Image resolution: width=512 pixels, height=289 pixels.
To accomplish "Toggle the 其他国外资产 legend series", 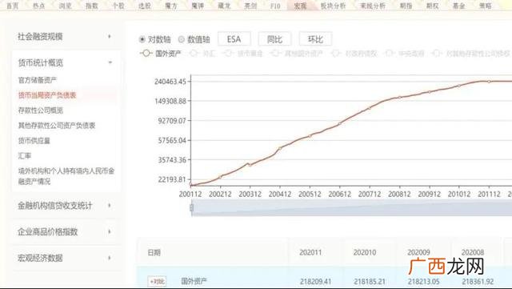I will click(297, 54).
